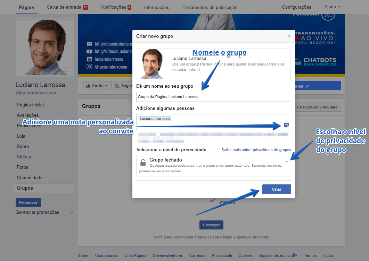This screenshot has width=369, height=261.
Task: Close the Criar novo grupo dialog
Action: 289,36
